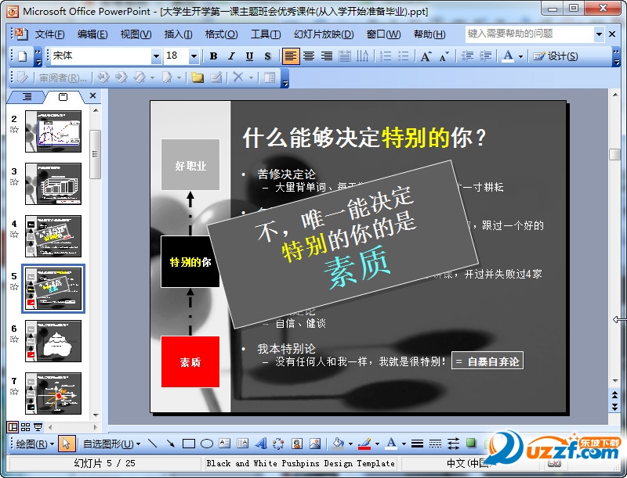Click the animation star icon under slide 5
Viewport: 627px width, 478px height.
(x=14, y=286)
